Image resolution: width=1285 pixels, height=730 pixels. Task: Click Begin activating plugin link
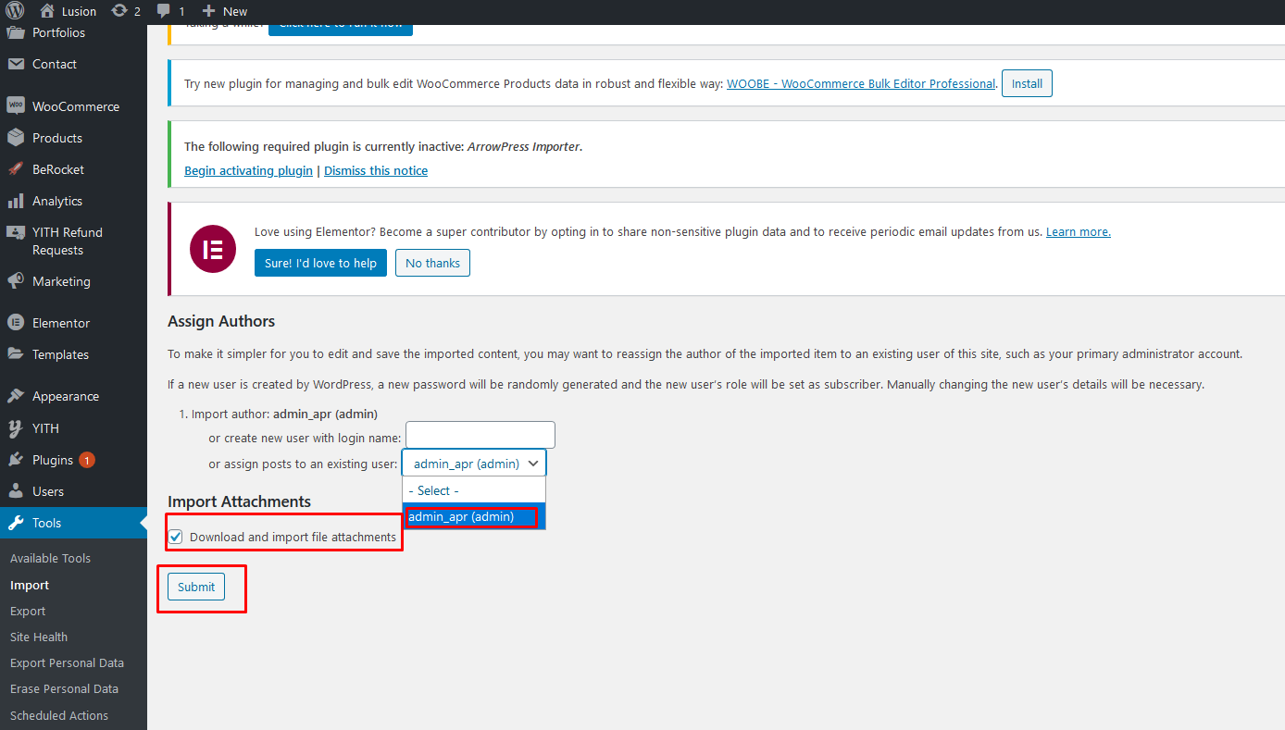pos(248,170)
